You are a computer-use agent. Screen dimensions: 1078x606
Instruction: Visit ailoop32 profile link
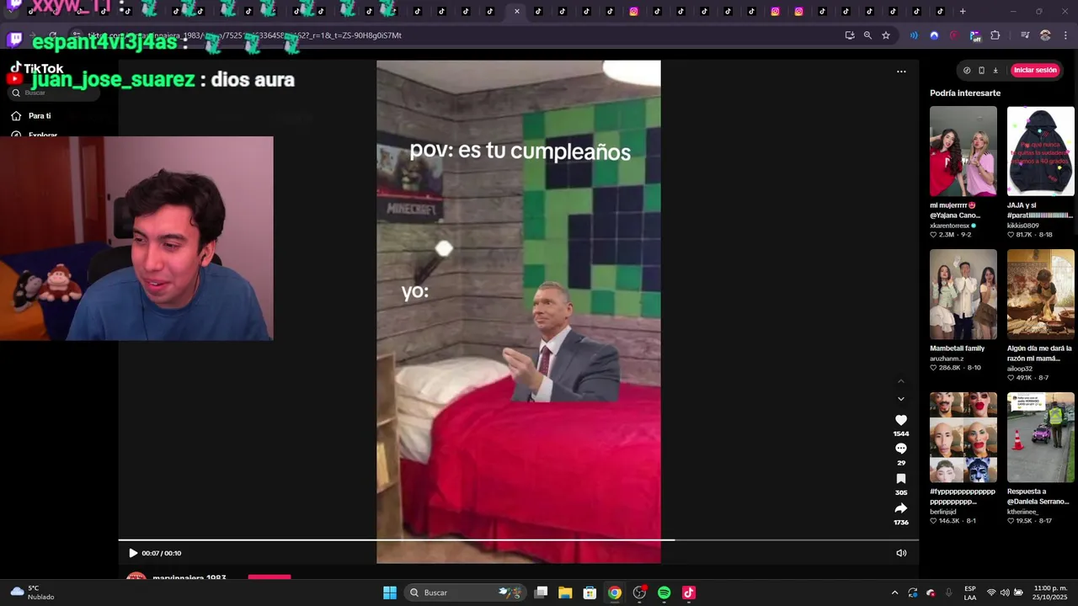pyautogui.click(x=1019, y=369)
